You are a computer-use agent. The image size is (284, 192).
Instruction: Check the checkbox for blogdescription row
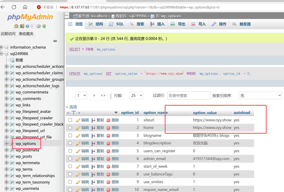(x=70, y=143)
